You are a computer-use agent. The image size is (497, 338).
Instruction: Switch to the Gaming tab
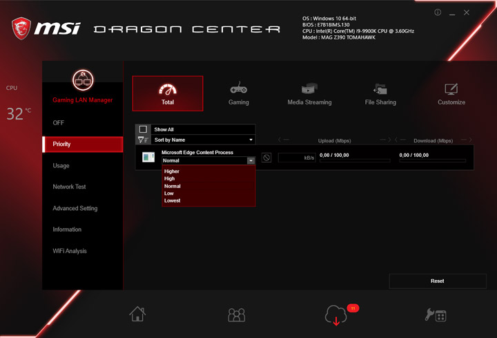239,93
